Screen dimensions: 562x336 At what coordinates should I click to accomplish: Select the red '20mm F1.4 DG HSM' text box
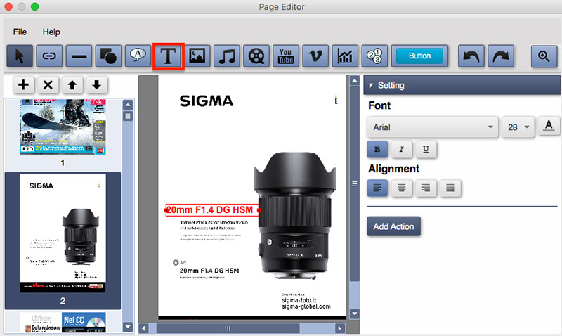click(212, 209)
